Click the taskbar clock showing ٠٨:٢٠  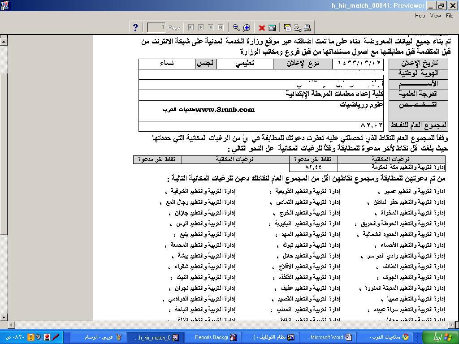[x=15, y=337]
